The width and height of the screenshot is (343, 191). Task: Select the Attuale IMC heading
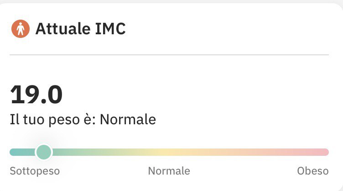tap(80, 28)
